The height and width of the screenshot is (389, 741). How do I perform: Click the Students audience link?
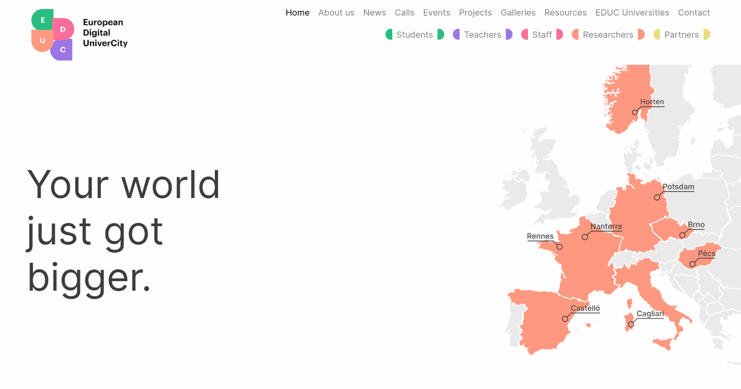415,35
